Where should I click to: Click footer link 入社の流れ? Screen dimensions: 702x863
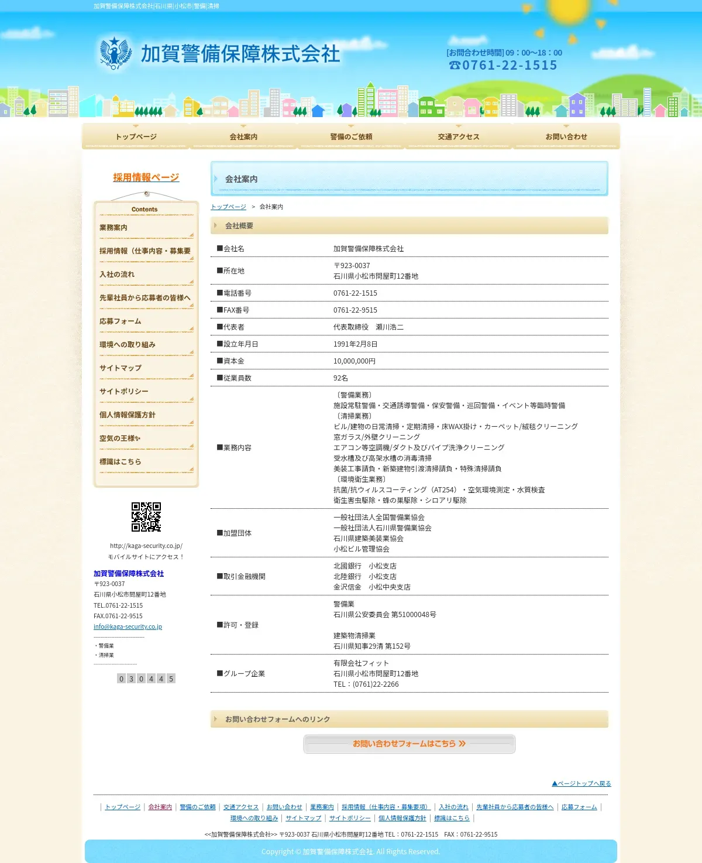[x=453, y=807]
